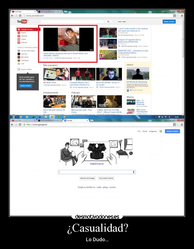194x249 pixels.
Task: Reload the www.youtube.com page
Action: click(x=20, y=16)
